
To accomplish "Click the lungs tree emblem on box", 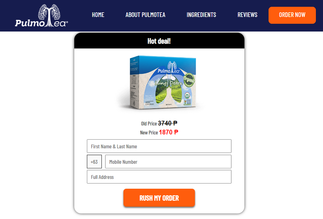I will tap(172, 67).
